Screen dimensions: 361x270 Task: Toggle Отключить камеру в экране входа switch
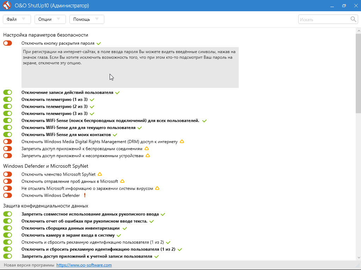tap(8, 235)
